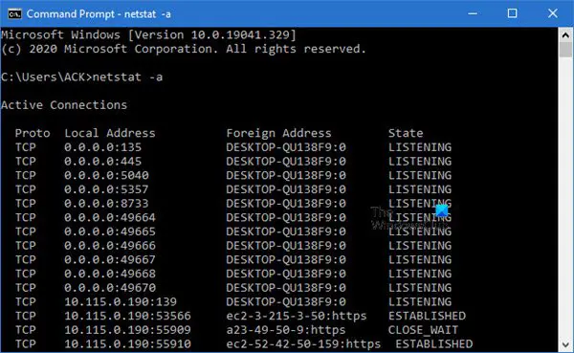Click the 'C:\Users\ACK>netstat -a' command line

[81, 77]
